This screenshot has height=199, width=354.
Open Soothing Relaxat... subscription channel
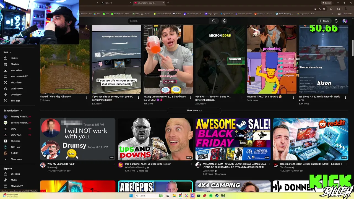[18, 123]
